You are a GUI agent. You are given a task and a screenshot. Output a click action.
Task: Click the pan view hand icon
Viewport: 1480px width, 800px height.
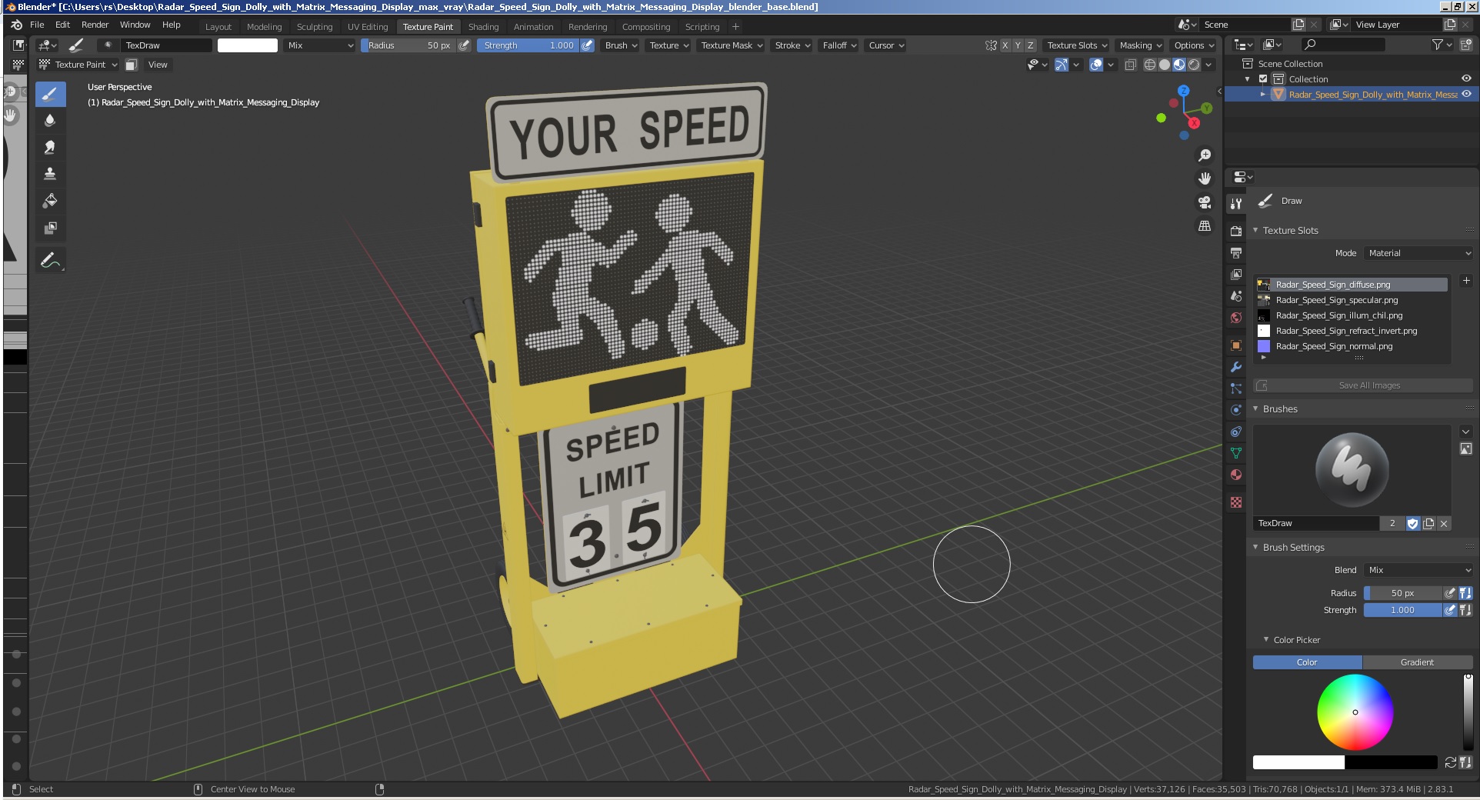[1205, 178]
